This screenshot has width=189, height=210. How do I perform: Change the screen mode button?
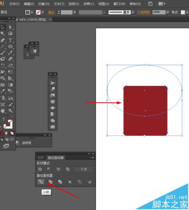6,146
